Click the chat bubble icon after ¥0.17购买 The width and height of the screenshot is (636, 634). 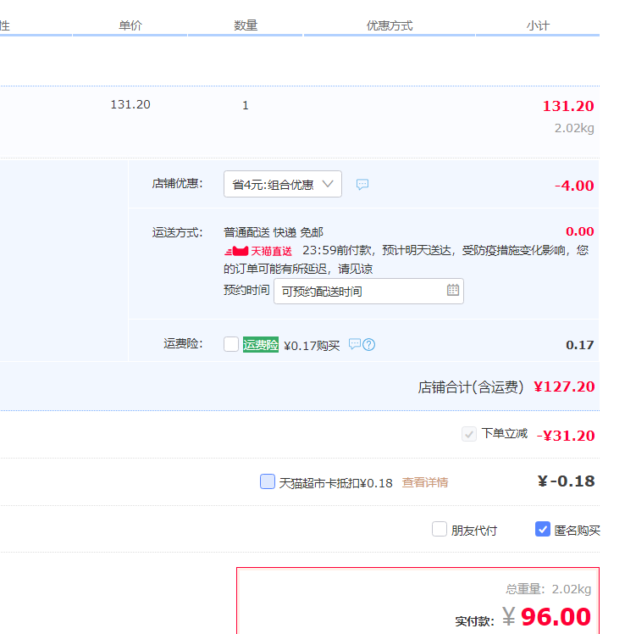(355, 344)
